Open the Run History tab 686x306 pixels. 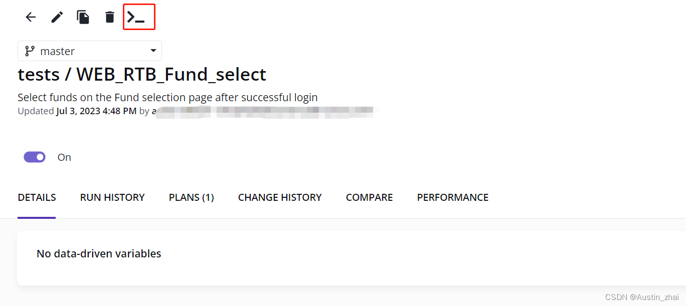point(112,197)
